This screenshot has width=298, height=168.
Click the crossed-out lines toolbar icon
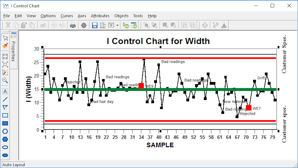point(43,25)
